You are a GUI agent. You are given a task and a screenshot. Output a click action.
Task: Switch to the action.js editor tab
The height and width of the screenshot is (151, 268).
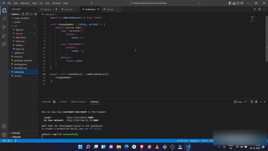click(x=69, y=9)
